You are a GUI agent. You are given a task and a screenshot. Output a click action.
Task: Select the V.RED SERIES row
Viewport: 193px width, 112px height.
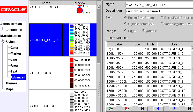click(46, 73)
